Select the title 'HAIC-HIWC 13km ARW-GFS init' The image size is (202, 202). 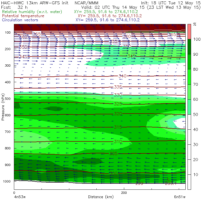point(35,3)
